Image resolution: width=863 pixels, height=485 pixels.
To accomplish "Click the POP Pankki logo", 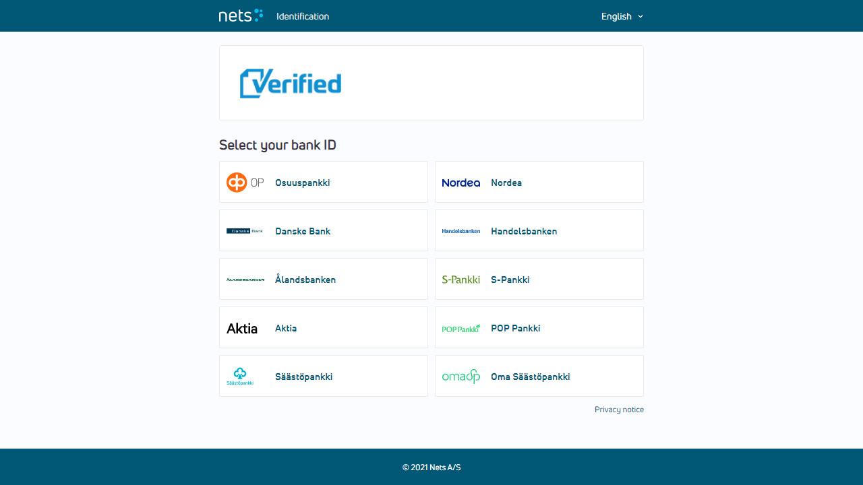I will pyautogui.click(x=461, y=329).
